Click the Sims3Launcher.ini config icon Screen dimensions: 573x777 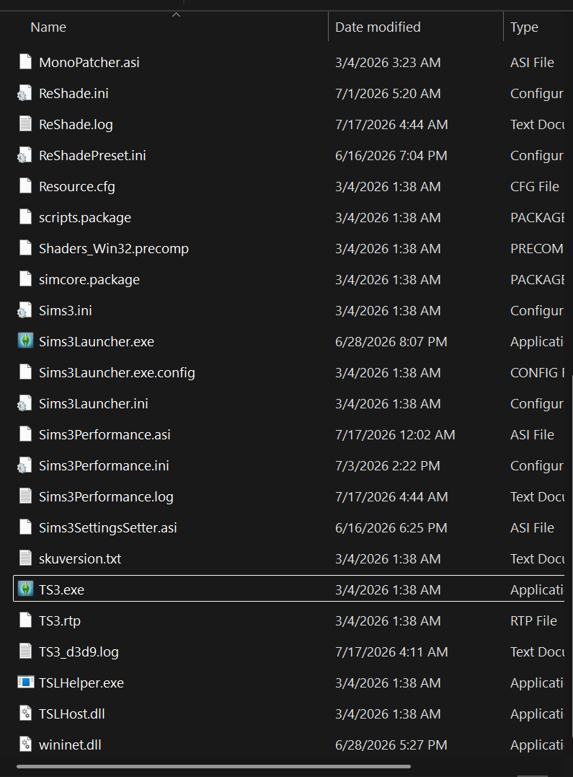pyautogui.click(x=25, y=403)
